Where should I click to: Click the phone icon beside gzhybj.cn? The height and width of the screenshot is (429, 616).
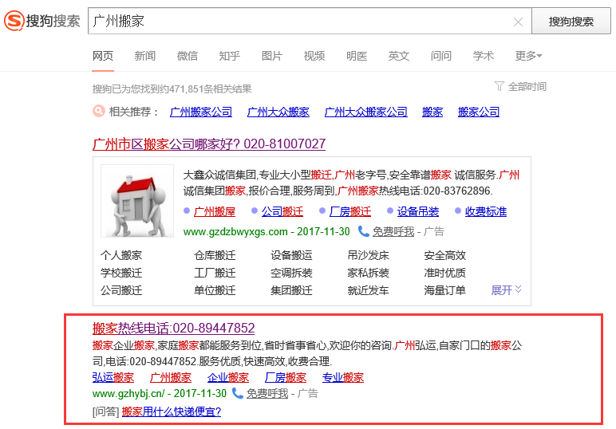coord(237,393)
